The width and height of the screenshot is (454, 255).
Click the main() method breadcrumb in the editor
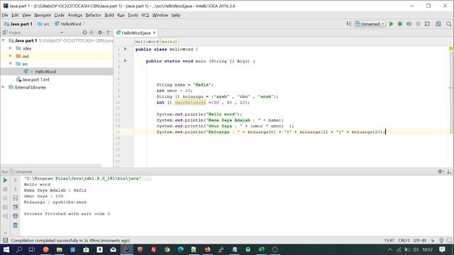(170, 42)
